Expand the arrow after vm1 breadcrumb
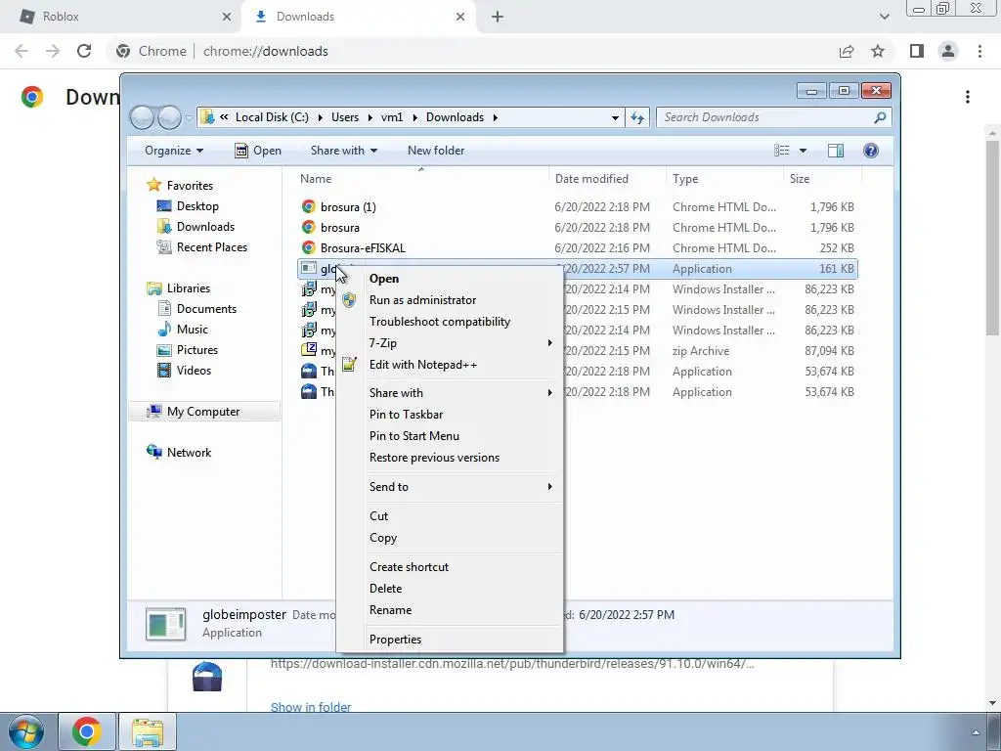The height and width of the screenshot is (751, 1001). pos(414,117)
